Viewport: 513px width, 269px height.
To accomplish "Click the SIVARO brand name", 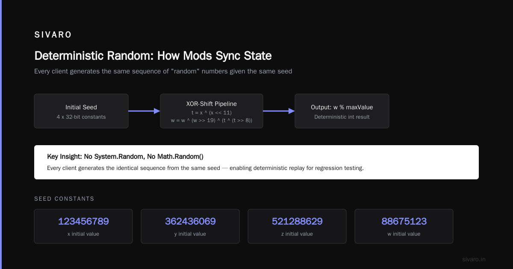I will (x=53, y=35).
